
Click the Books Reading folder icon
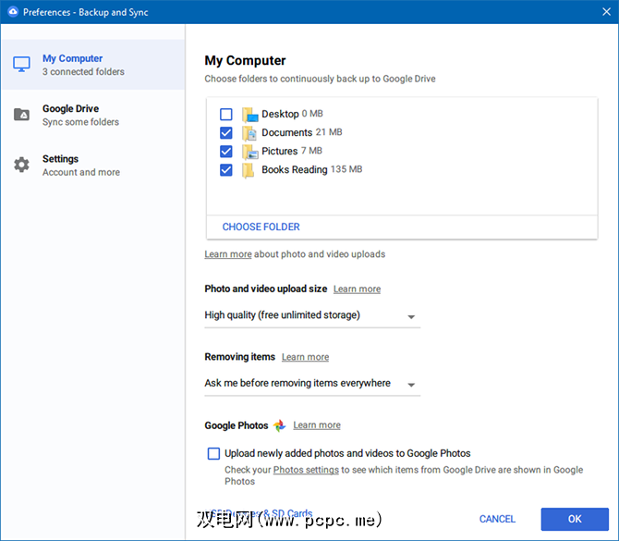pos(249,170)
